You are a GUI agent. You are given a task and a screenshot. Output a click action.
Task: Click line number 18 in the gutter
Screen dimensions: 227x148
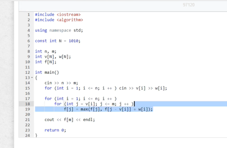pyautogui.click(x=28, y=104)
